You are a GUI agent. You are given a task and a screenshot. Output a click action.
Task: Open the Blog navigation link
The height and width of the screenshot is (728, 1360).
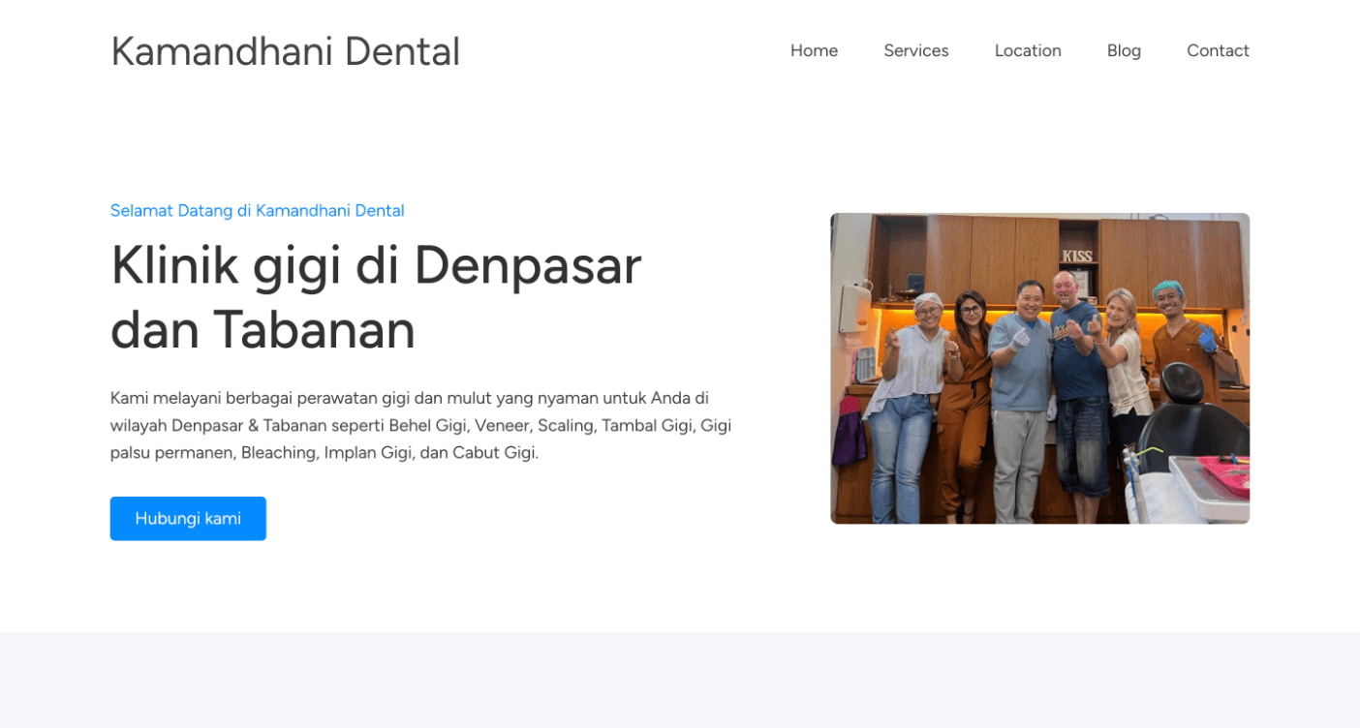(x=1124, y=50)
